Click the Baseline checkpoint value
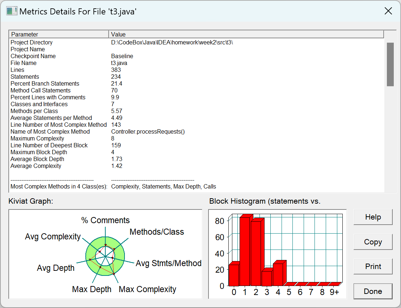The image size is (401, 308). coord(122,56)
